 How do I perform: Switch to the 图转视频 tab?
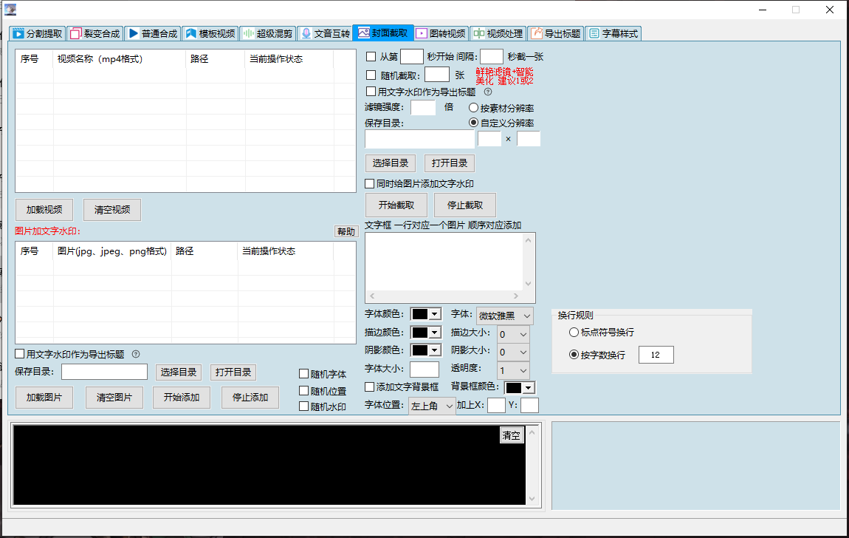point(441,33)
